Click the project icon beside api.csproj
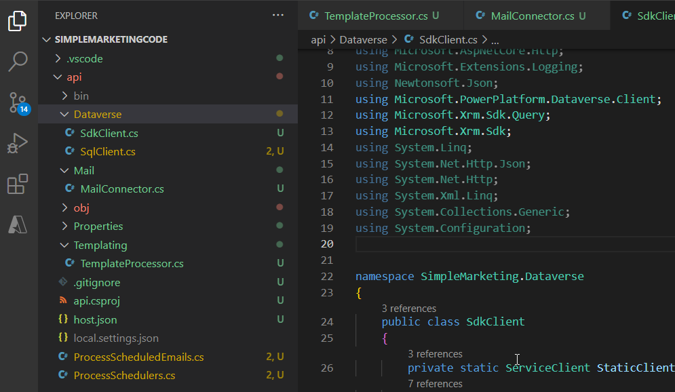Image resolution: width=675 pixels, height=392 pixels. [x=63, y=300]
